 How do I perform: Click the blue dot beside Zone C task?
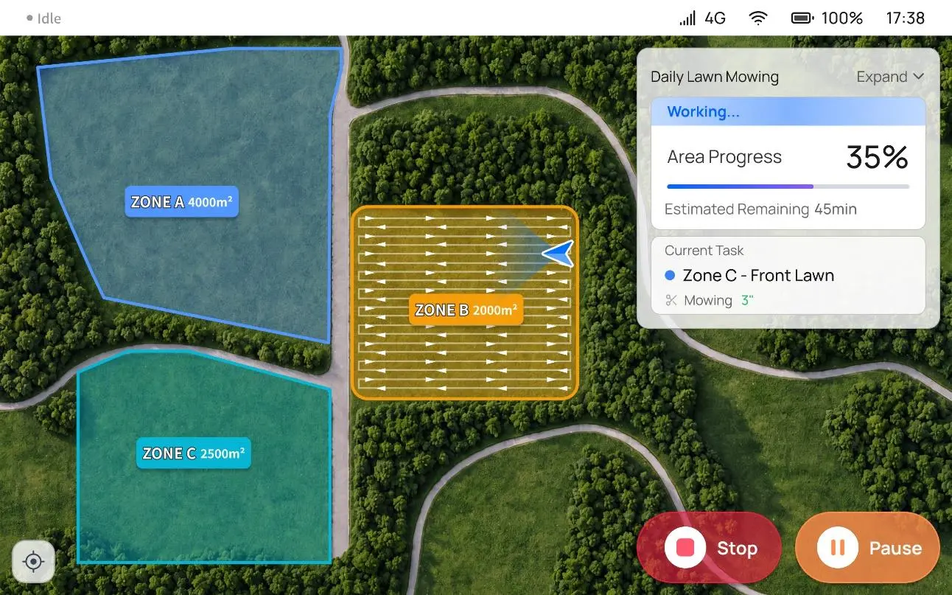coord(670,275)
